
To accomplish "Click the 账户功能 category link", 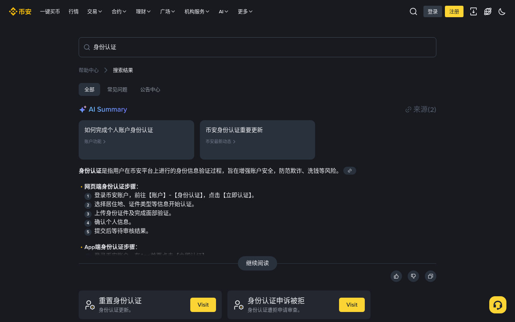I will tap(95, 142).
